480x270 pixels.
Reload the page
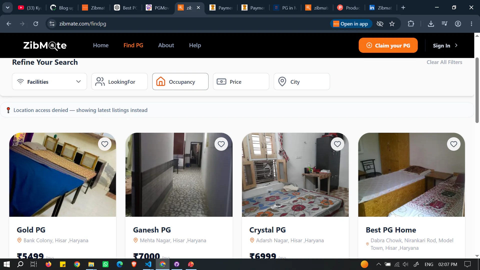(36, 24)
